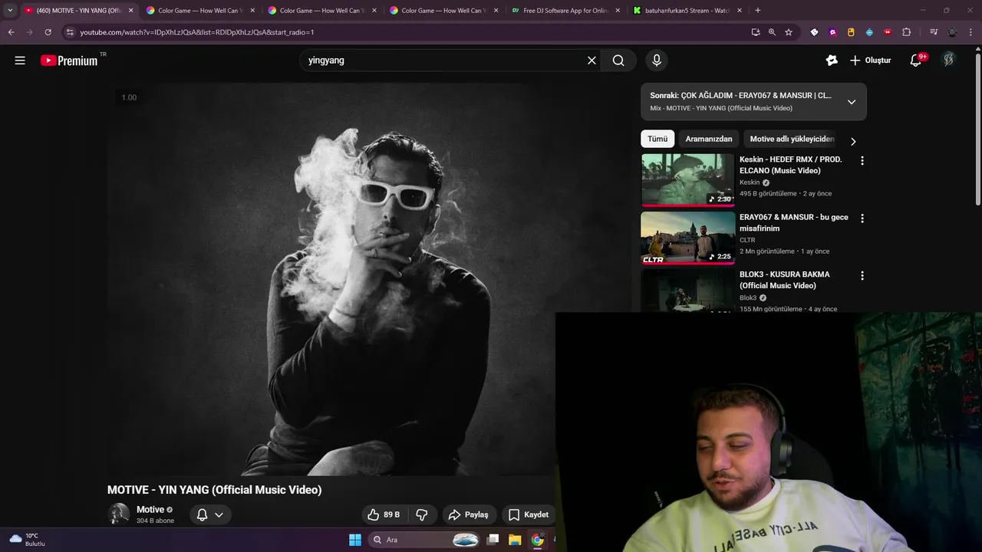Like the video with 89 B

coord(383,514)
